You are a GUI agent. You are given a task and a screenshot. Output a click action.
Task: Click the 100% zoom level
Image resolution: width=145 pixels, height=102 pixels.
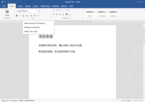click(129, 101)
